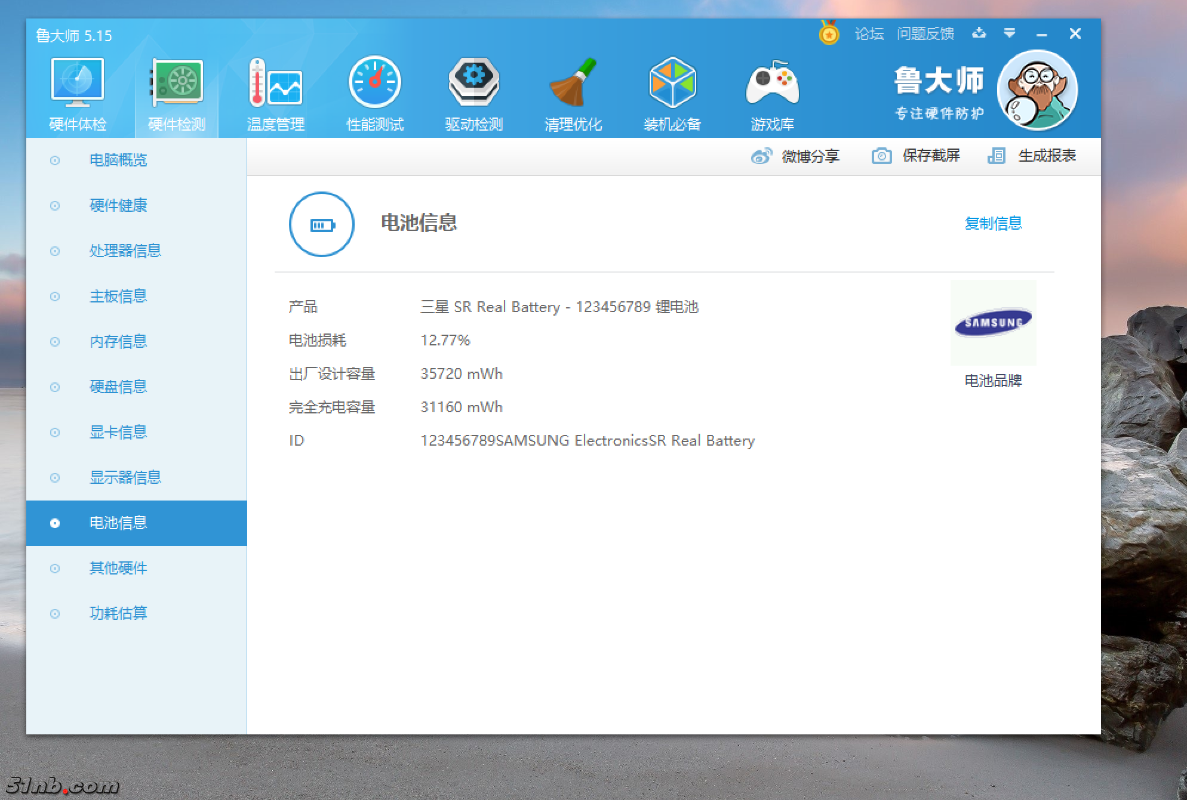Screen dimensions: 1187x800
Task: Open 功耗估算 sidebar entry
Action: (x=118, y=613)
